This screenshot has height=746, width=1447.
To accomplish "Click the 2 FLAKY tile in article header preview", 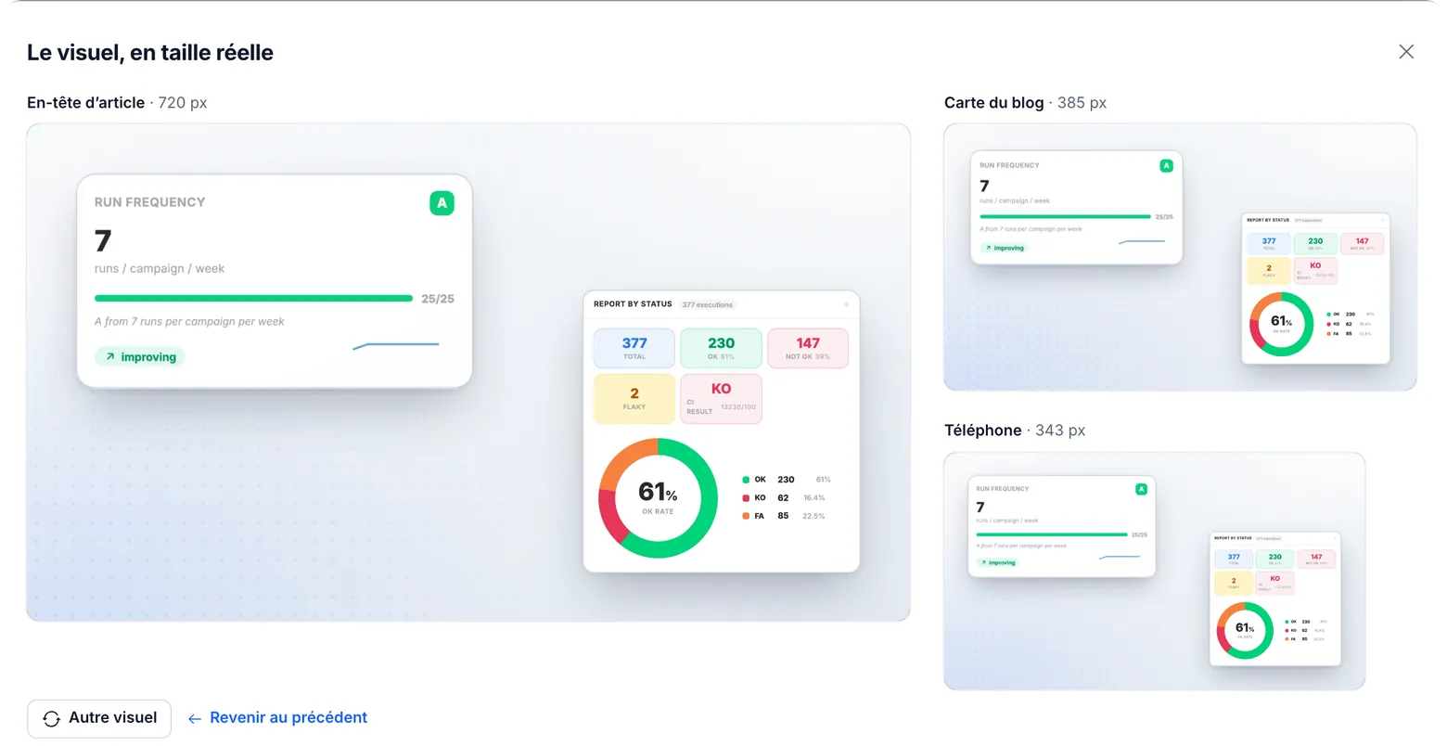I will click(634, 399).
